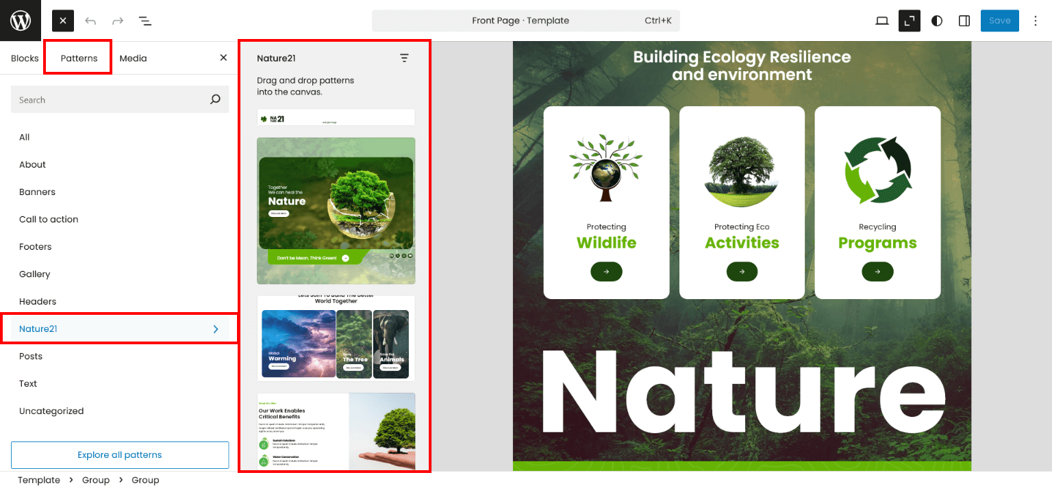This screenshot has width=1052, height=488.
Task: Expand the Nature21 category chevron
Action: click(216, 329)
